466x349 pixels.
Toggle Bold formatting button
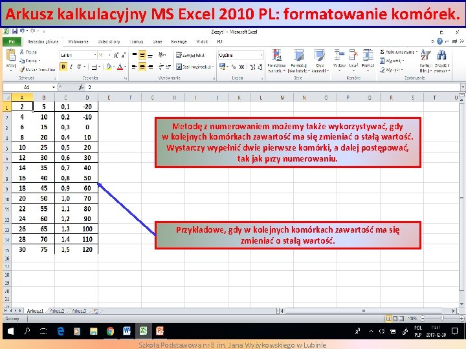(x=63, y=67)
